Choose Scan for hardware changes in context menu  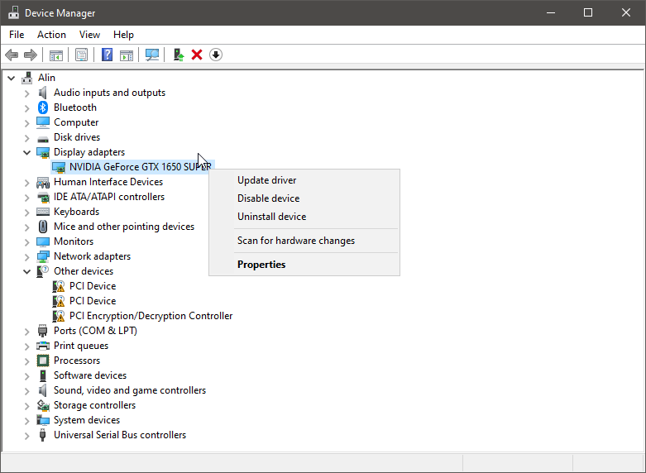[304, 241]
